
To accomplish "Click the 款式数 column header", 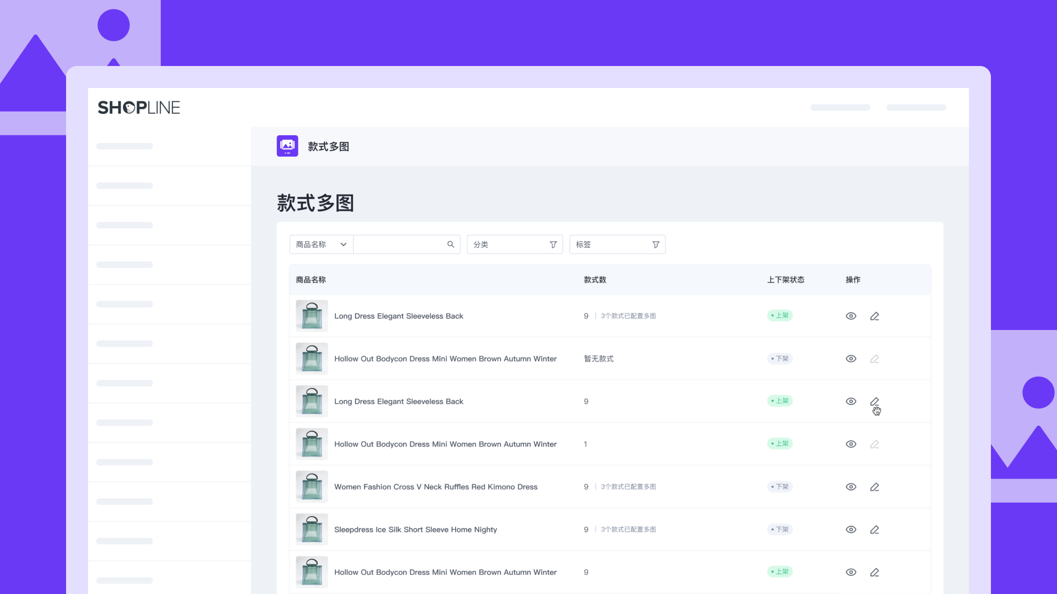I will 595,280.
